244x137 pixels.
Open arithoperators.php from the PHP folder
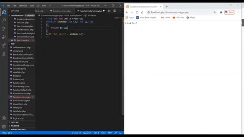click(22, 47)
